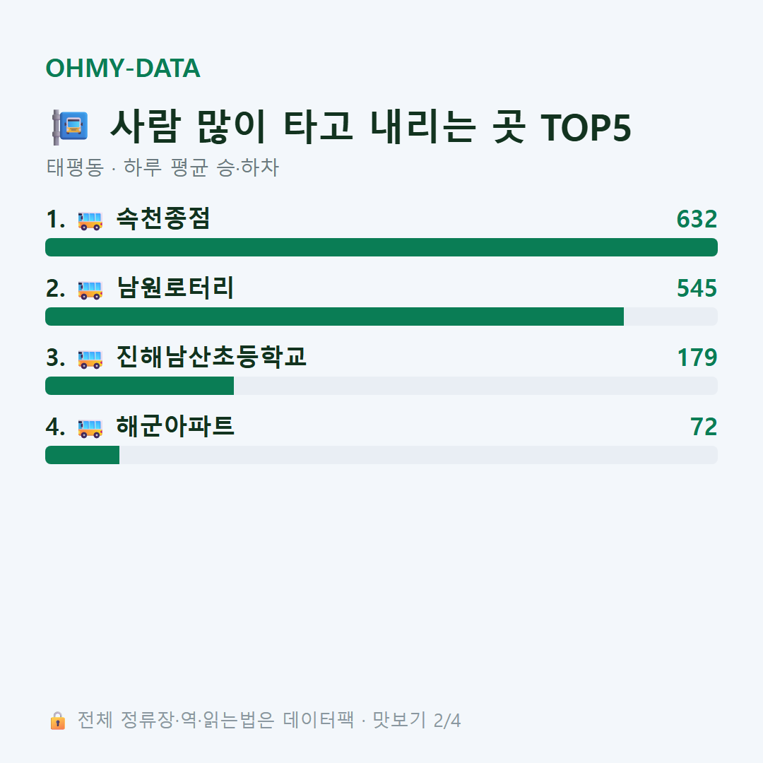Click the bus icon next to 속천종점

coord(90,220)
